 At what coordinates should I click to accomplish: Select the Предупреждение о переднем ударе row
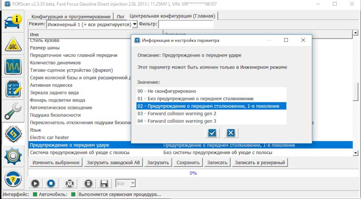click(190, 145)
